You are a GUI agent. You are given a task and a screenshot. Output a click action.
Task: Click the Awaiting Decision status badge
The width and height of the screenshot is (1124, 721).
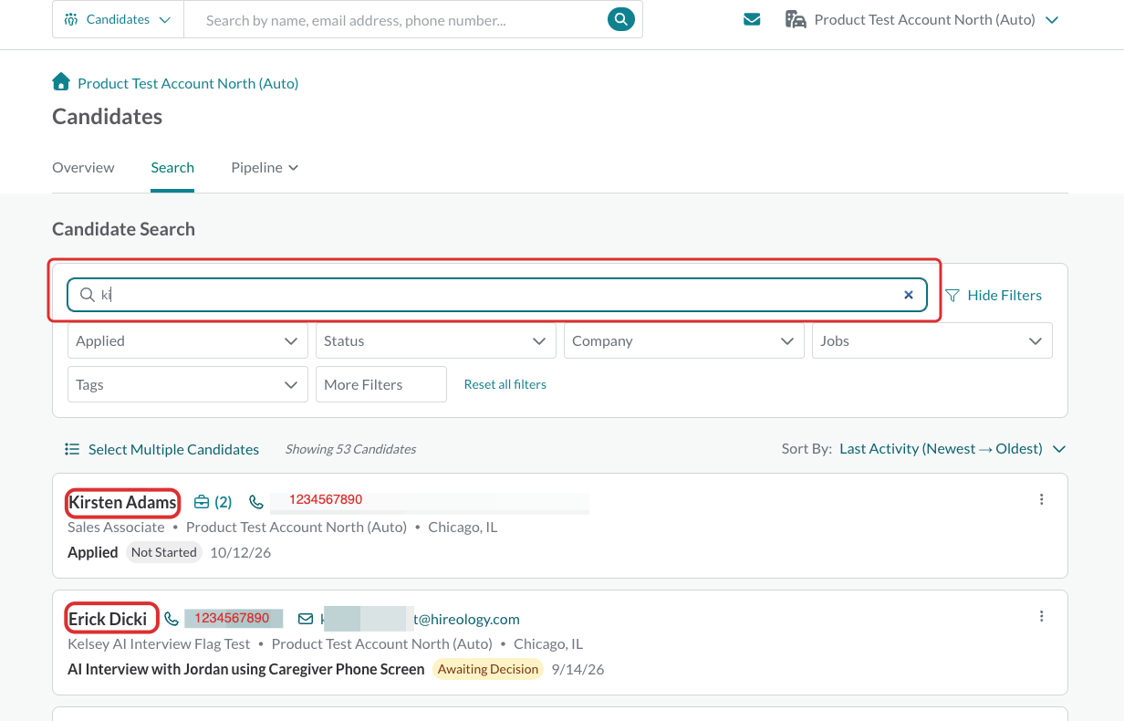pos(488,669)
